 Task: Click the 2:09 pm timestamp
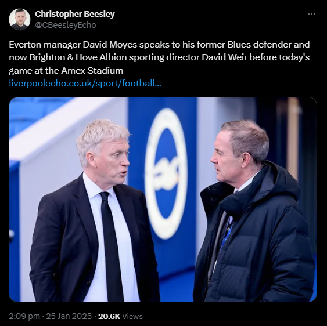24,316
